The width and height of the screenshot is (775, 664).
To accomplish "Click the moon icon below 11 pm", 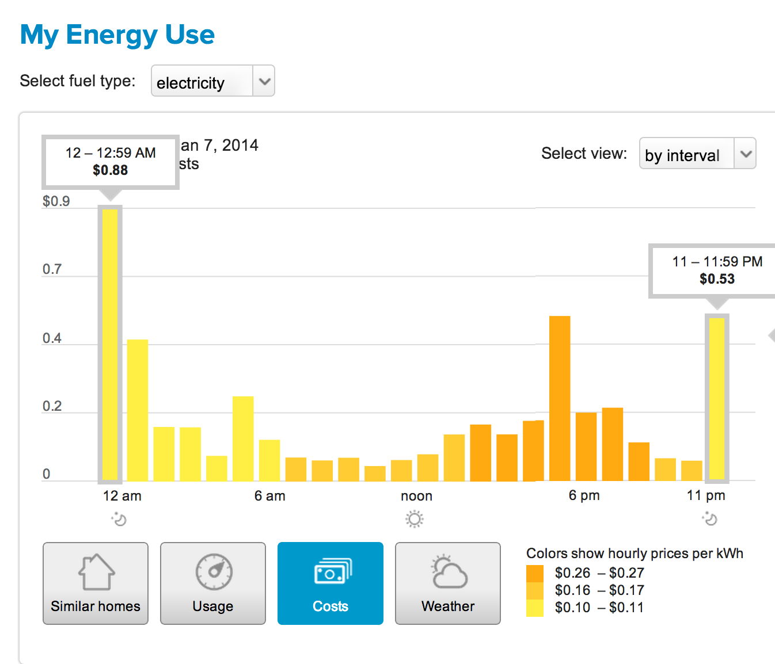I will (x=710, y=519).
